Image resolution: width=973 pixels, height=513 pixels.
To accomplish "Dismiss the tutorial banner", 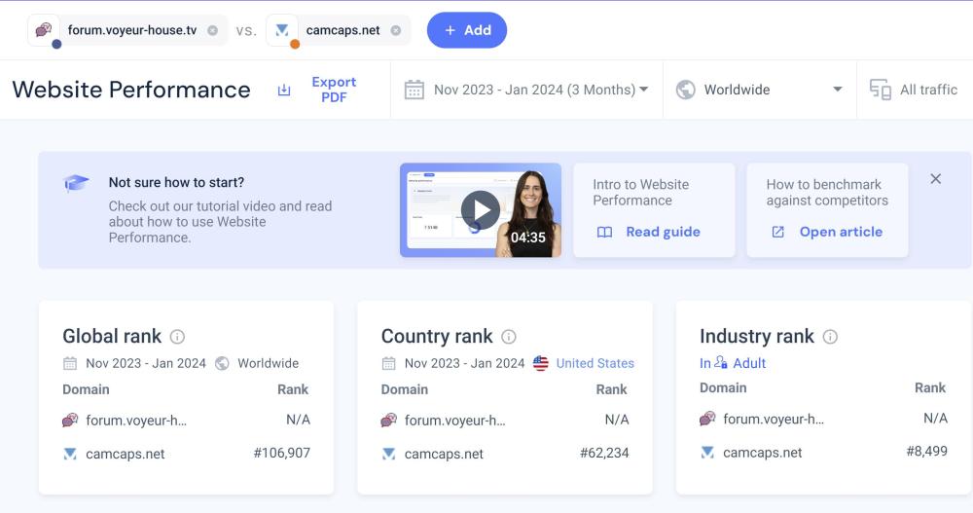I will [935, 179].
